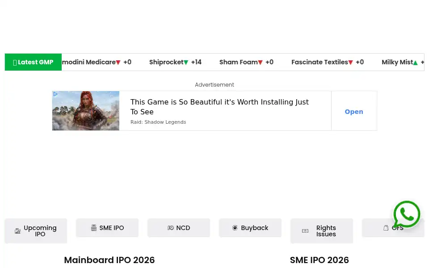
Task: Click the Buyback target icon
Action: tap(235, 227)
